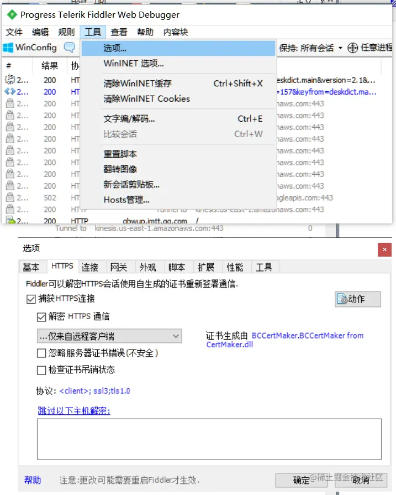
Task: Open the 保持: 所有会话 dropdown
Action: click(310, 48)
